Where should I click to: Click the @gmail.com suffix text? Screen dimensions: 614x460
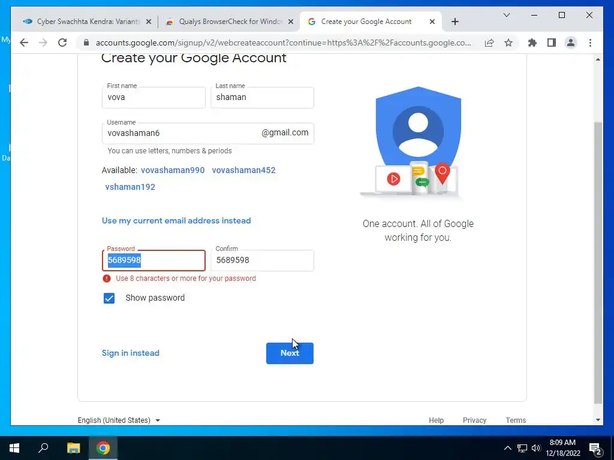pos(285,133)
